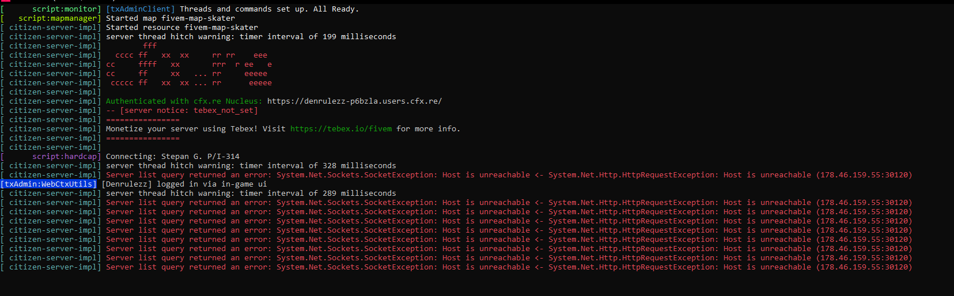Click the "Connecting: Stepan G." line
This screenshot has height=296, width=954.
pos(172,157)
